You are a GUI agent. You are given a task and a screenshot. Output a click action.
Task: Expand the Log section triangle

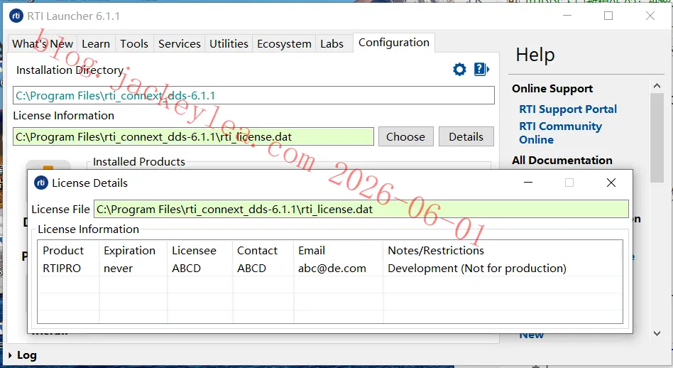click(10, 355)
